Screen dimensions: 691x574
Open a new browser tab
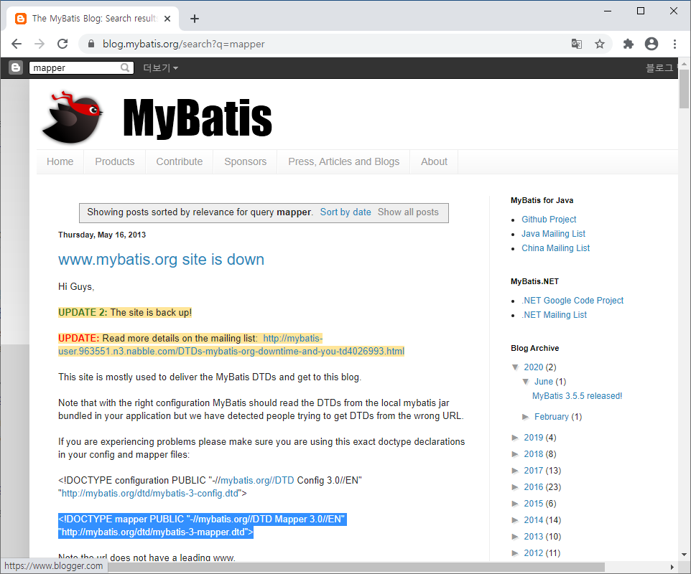coord(195,19)
